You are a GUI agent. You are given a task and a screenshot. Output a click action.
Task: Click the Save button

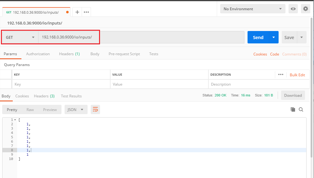click(x=289, y=37)
